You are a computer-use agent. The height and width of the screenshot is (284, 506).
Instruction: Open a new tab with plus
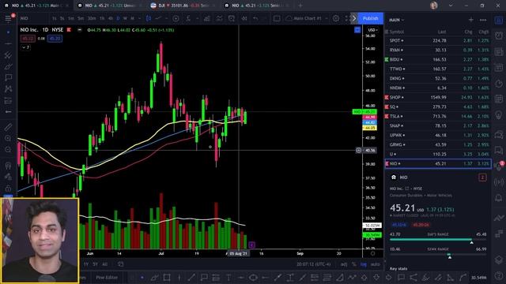coord(300,6)
